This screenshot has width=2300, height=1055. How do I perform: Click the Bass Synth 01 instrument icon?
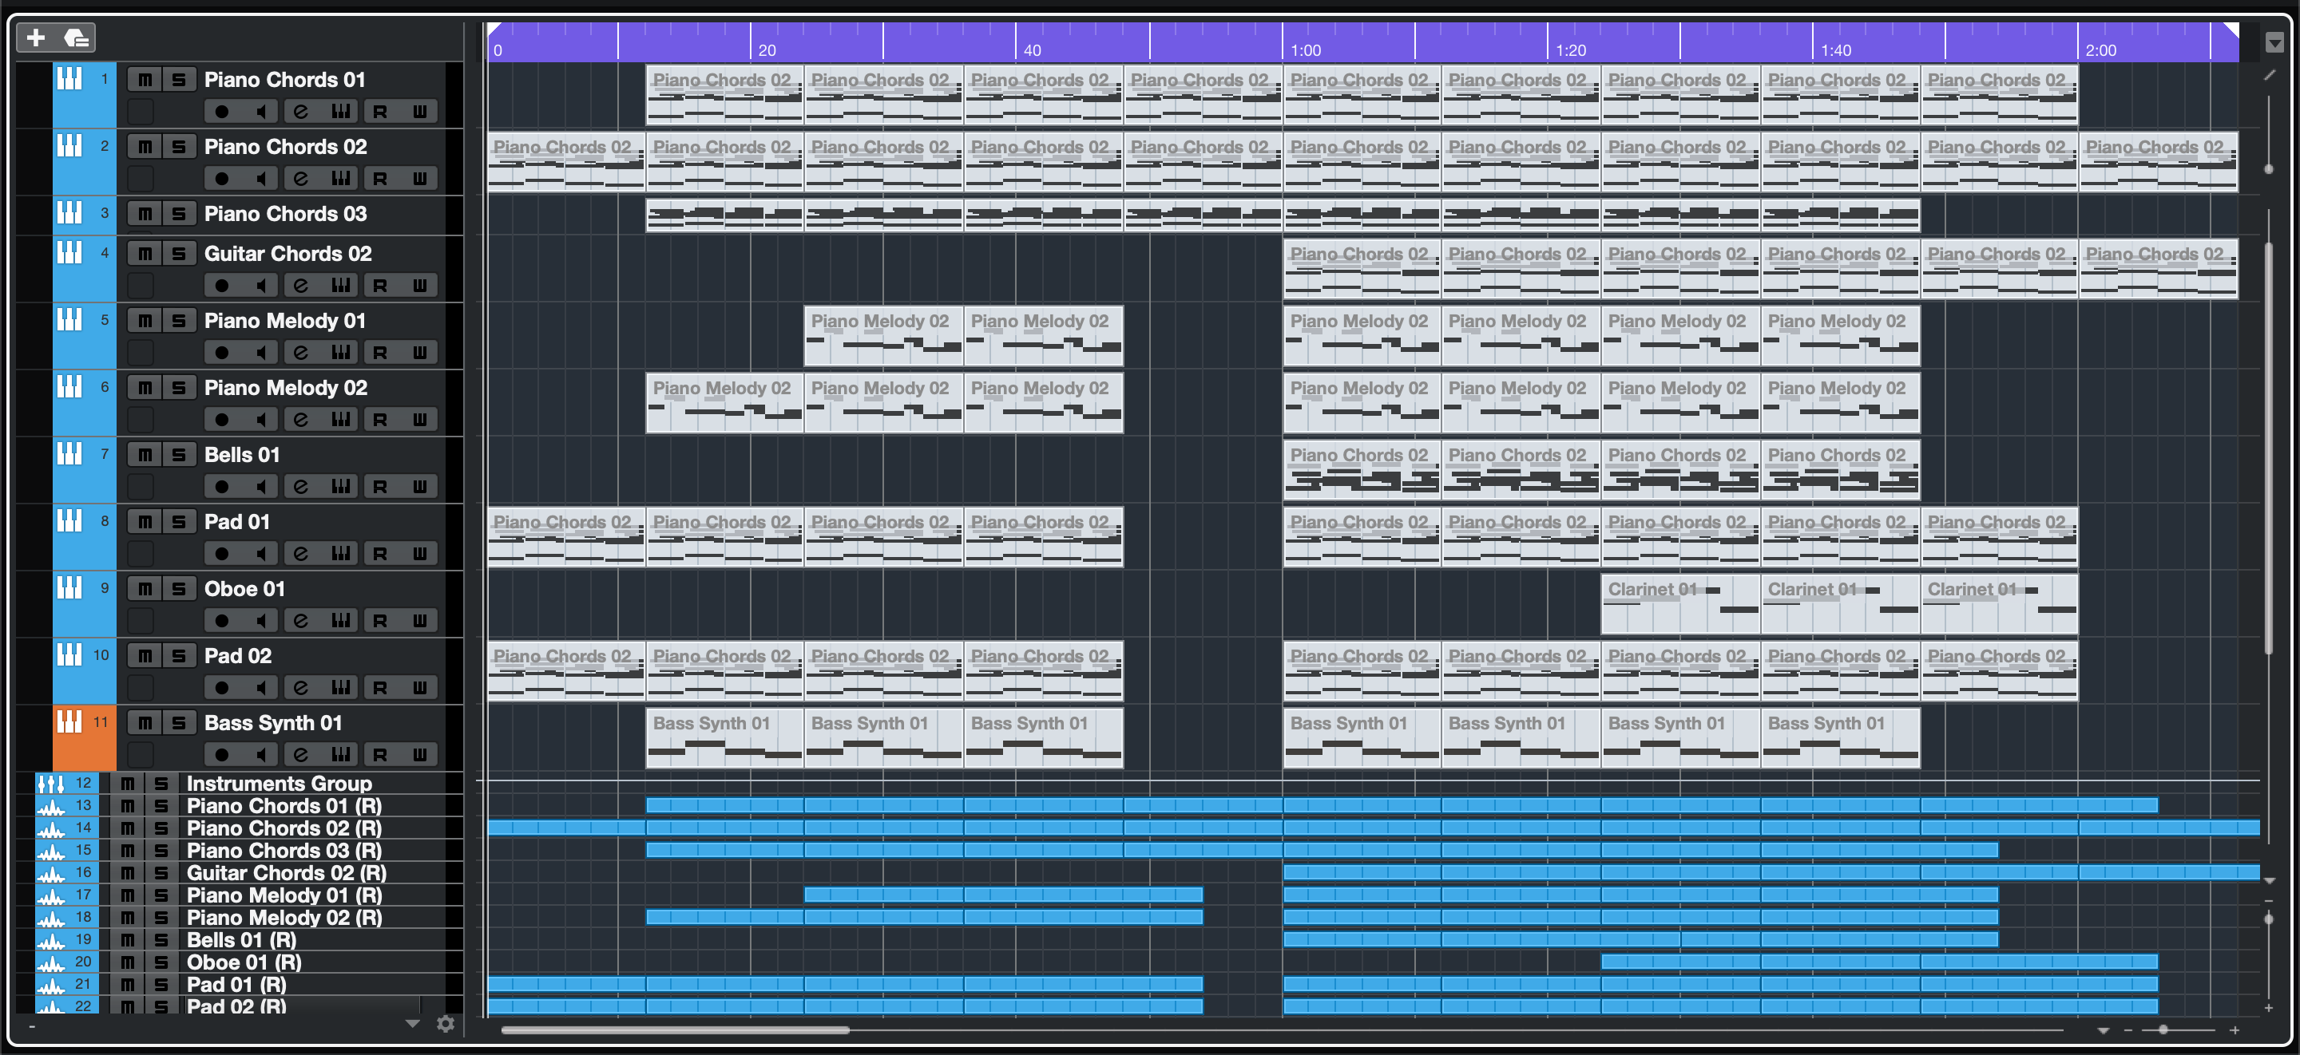[x=69, y=722]
